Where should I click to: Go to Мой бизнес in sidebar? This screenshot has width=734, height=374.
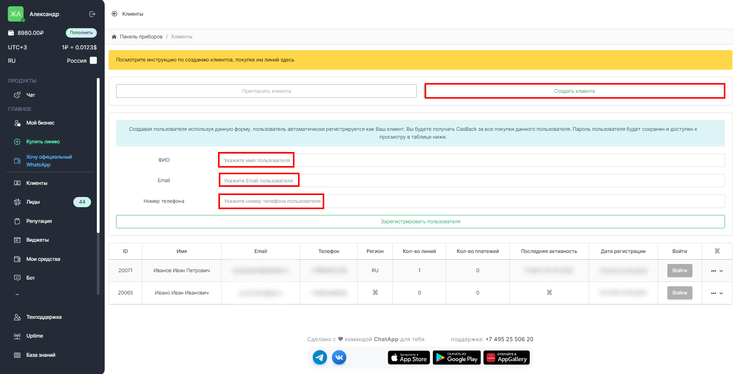tap(40, 123)
